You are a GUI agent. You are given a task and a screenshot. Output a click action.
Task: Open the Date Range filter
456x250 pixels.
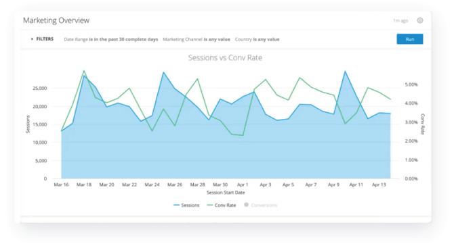point(111,39)
